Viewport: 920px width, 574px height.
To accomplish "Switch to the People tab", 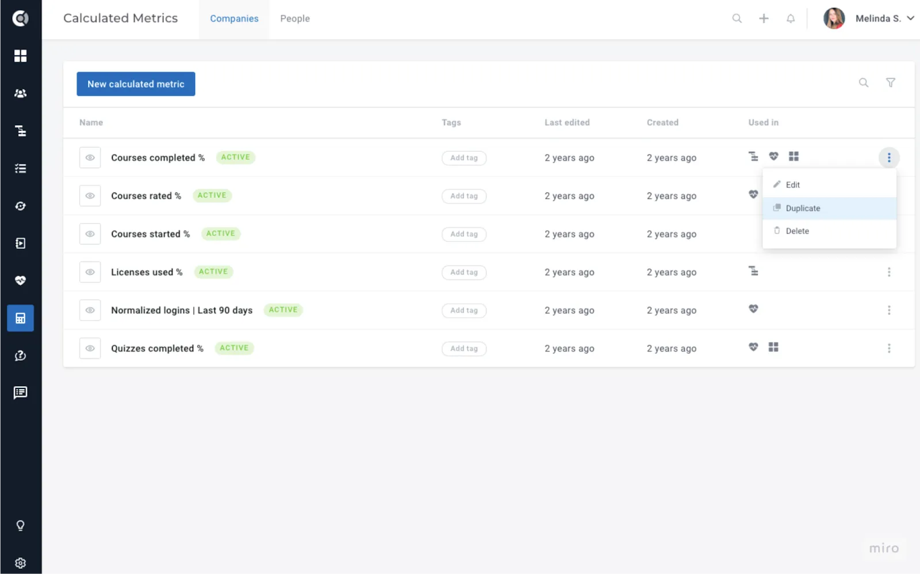I will click(x=295, y=18).
